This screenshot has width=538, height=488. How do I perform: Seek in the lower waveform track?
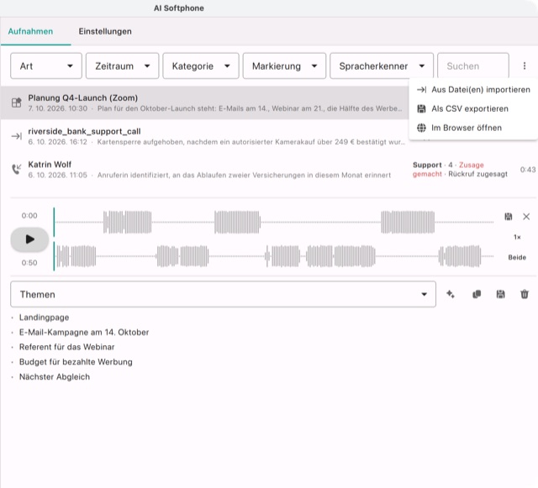point(274,256)
